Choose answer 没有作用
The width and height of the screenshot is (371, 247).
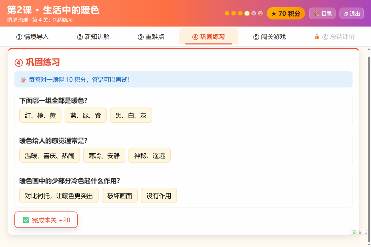click(x=159, y=196)
